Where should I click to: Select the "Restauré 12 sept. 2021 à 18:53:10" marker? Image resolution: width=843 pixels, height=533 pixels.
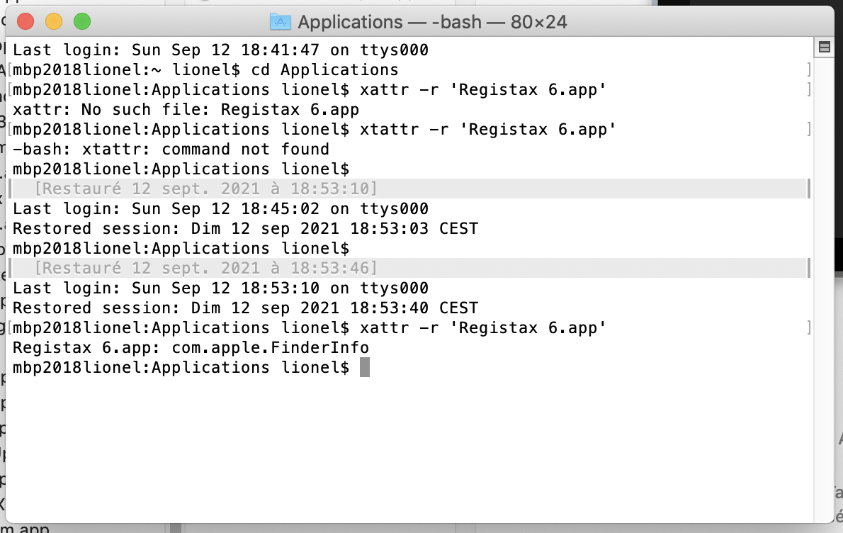pyautogui.click(x=205, y=189)
